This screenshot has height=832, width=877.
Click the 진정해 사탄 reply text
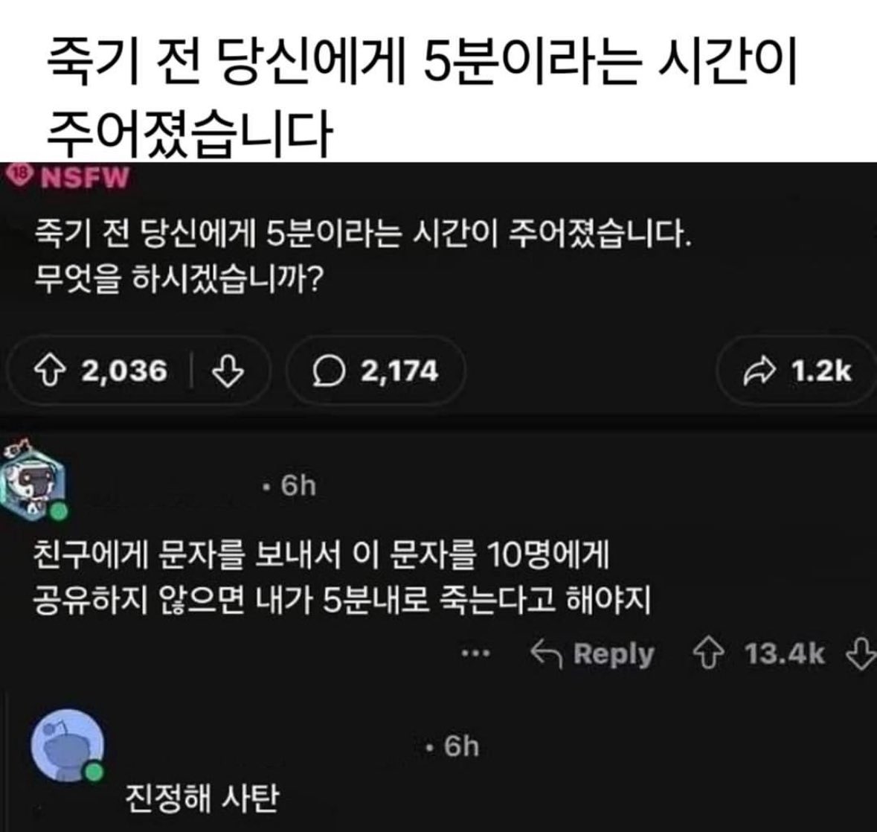202,799
